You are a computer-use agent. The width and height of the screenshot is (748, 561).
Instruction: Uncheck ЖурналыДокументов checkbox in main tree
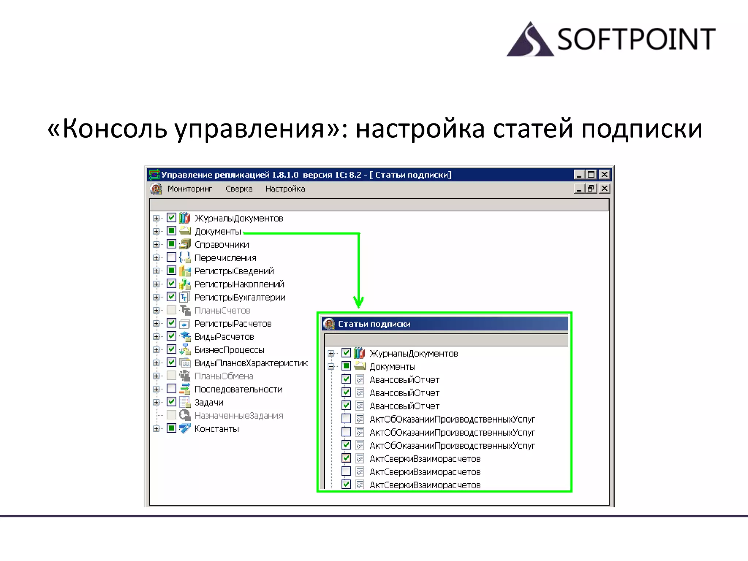171,218
